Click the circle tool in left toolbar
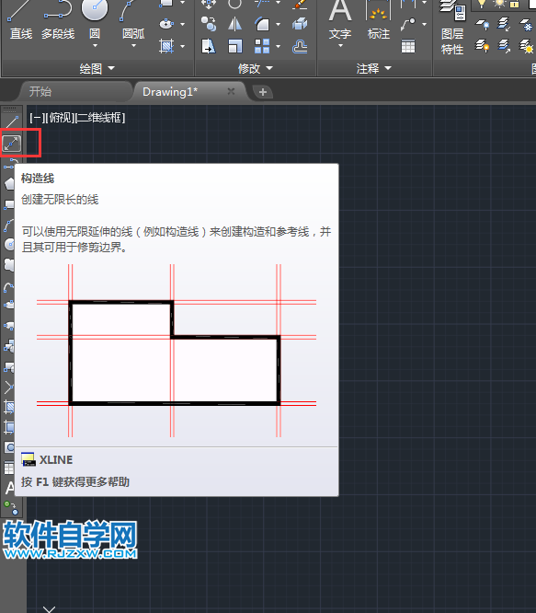This screenshot has width=536, height=613. pos(9,244)
